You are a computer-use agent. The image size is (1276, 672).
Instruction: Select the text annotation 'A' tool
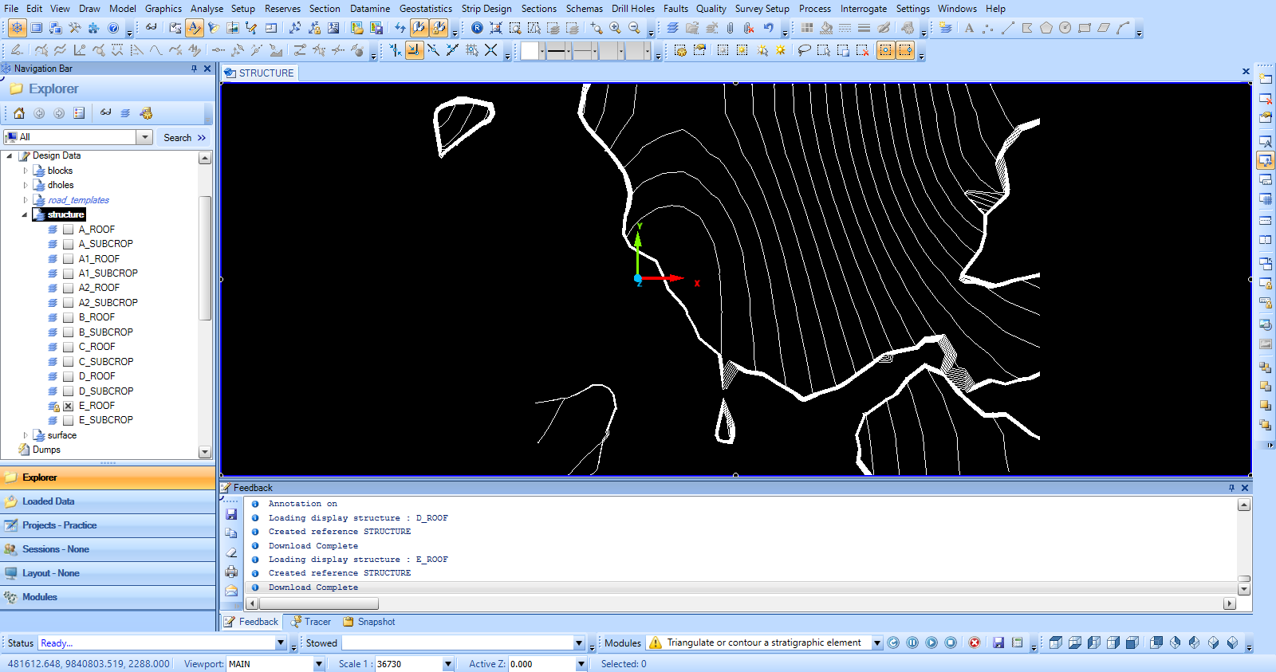(969, 28)
